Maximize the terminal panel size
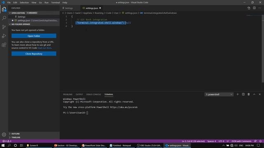264x148 pixels. [254, 94]
